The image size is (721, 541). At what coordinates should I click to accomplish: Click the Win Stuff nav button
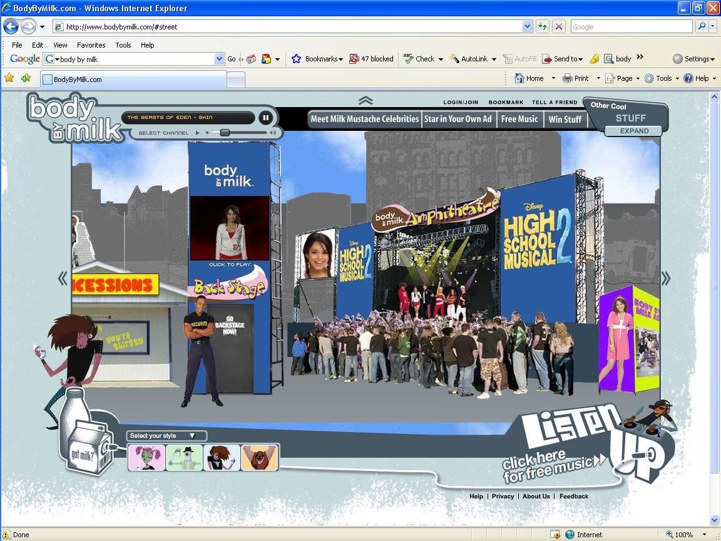click(565, 119)
